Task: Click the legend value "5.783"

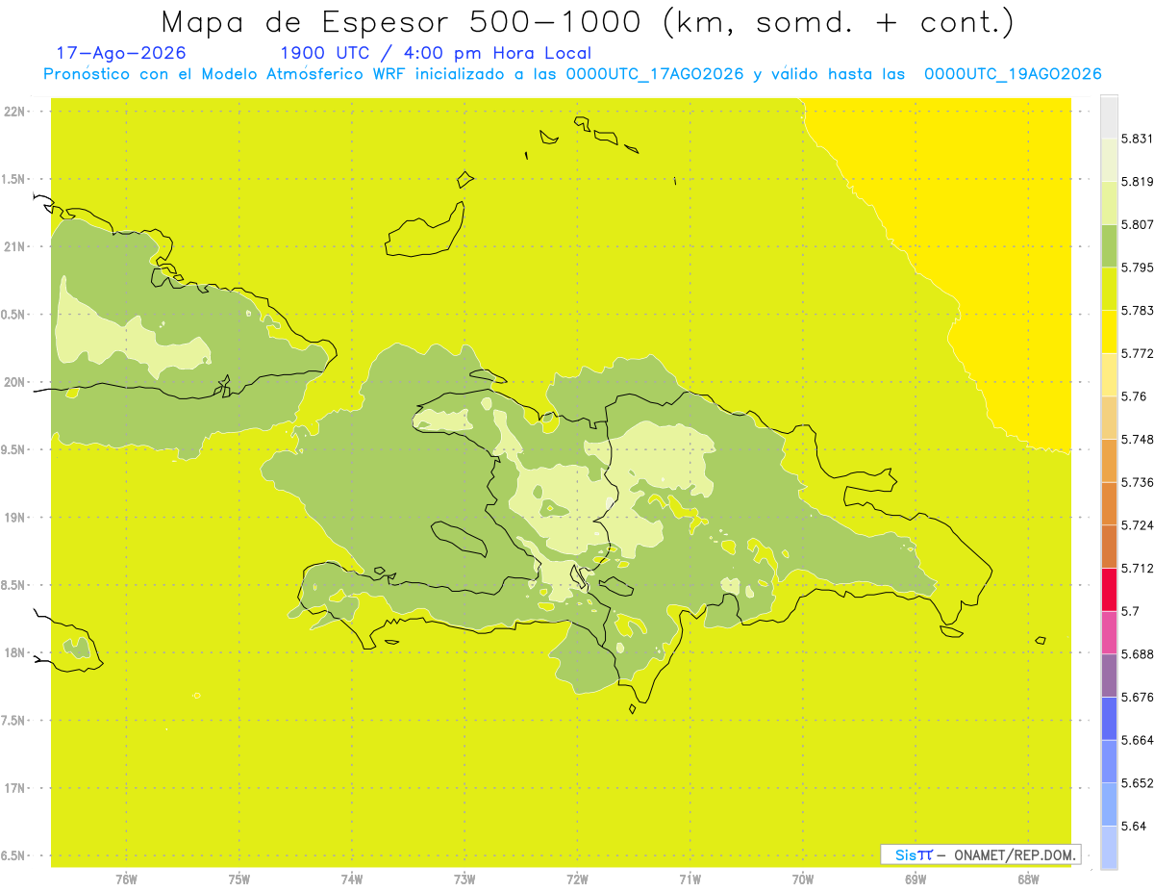Action: click(x=1137, y=311)
